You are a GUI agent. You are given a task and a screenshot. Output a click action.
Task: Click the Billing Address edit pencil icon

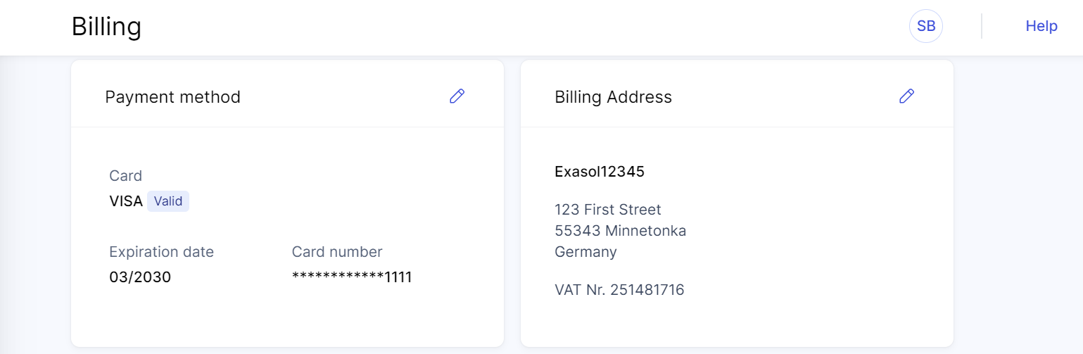pos(906,96)
